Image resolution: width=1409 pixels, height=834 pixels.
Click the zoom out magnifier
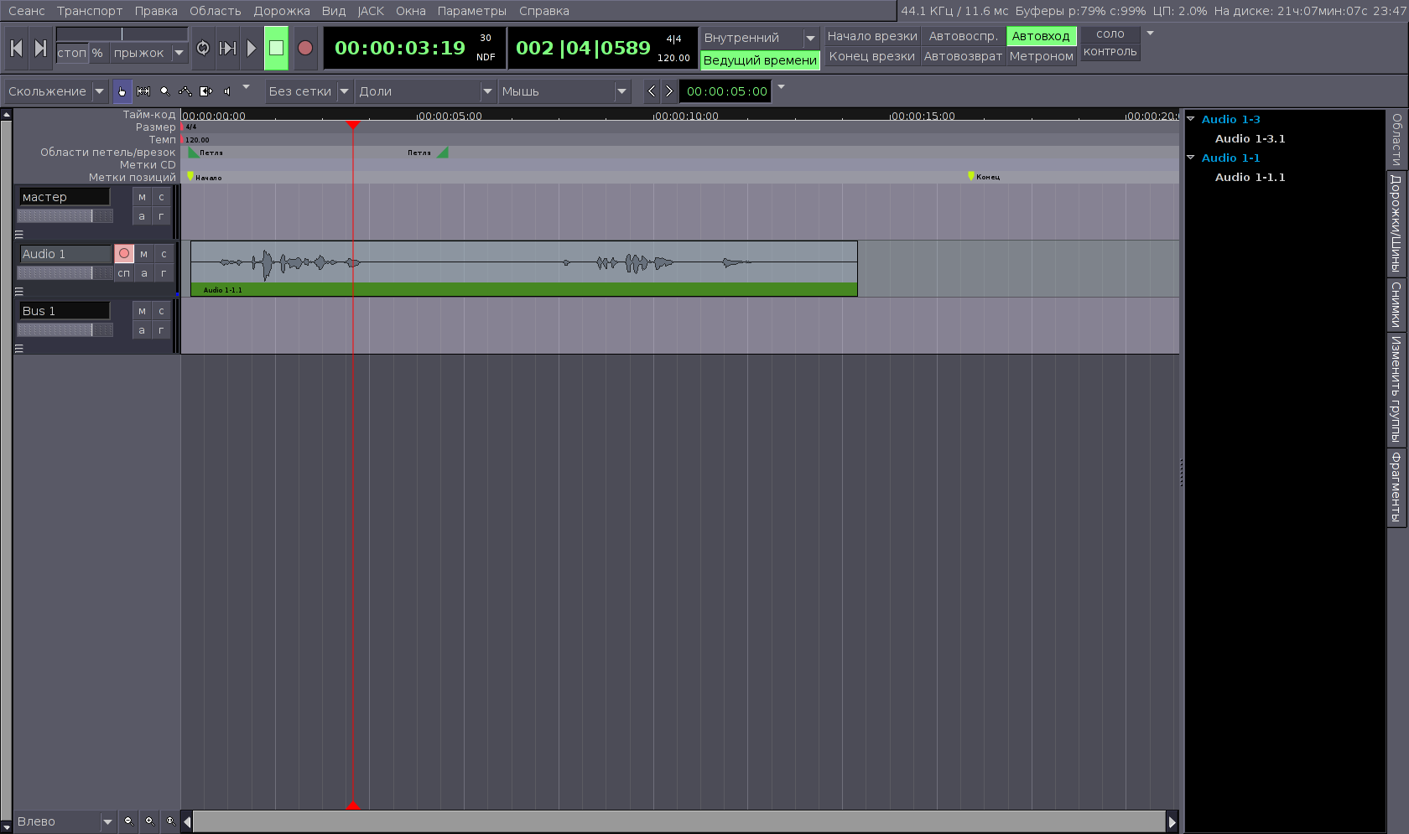pos(128,821)
